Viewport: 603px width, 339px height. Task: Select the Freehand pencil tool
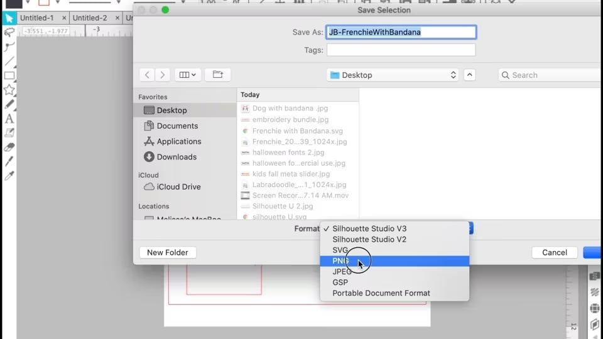pos(9,104)
